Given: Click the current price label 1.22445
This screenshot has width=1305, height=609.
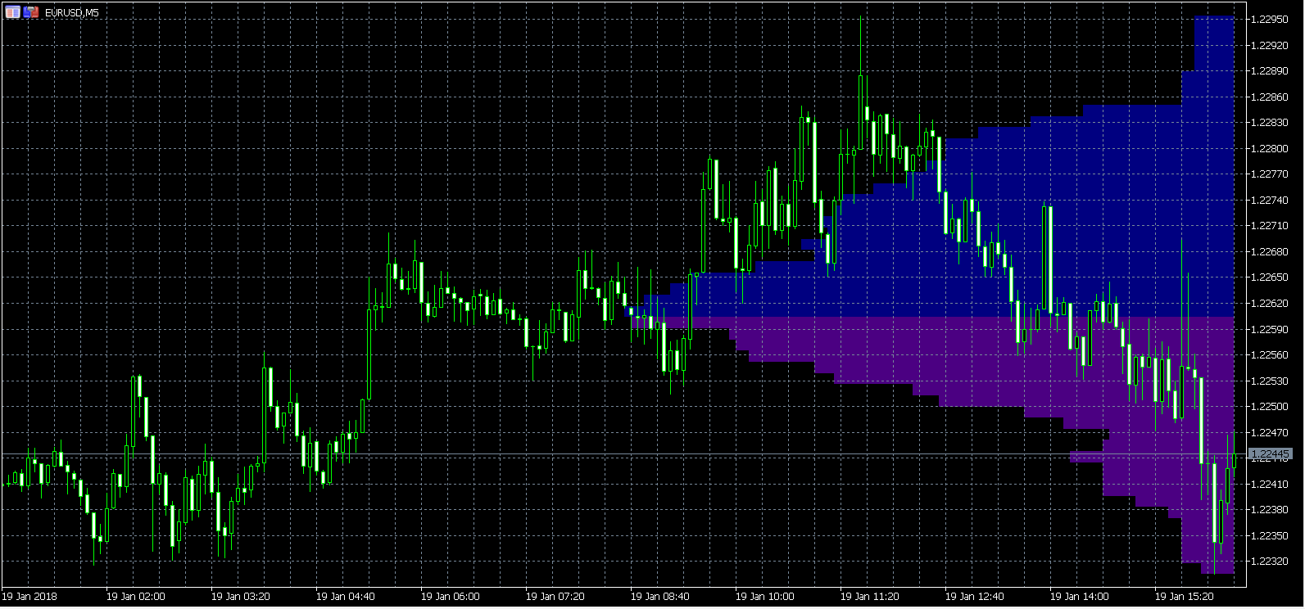Looking at the screenshot, I should (1271, 454).
